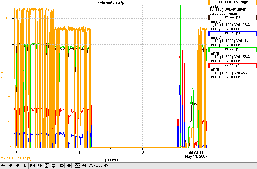Click the x-axis tick label -6

point(16,153)
